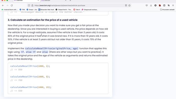Click the comment '// => 700'

coord(16,80)
